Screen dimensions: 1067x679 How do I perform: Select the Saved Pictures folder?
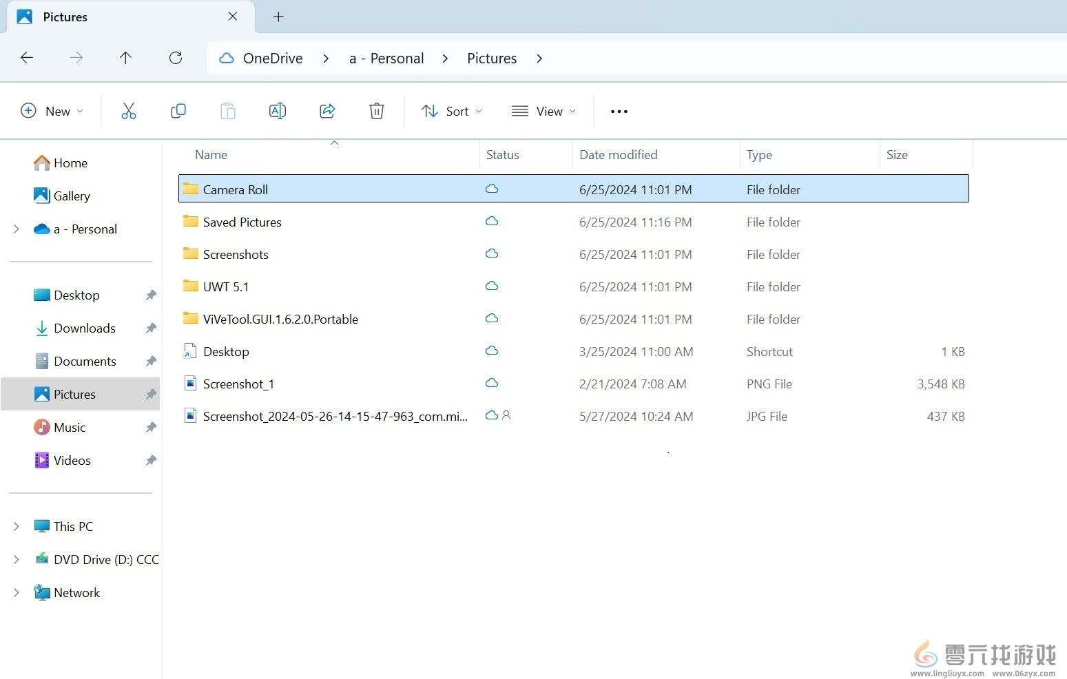[242, 222]
